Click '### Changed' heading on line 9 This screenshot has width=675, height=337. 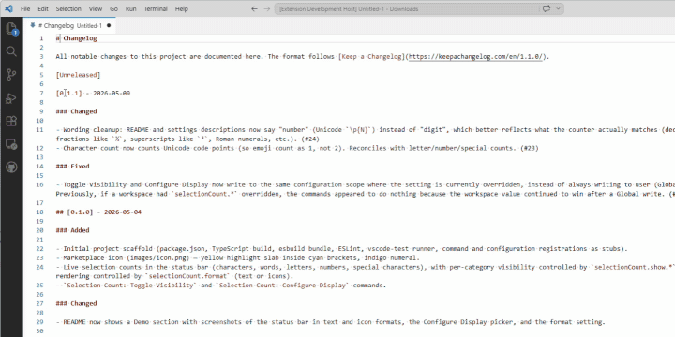[x=76, y=111]
